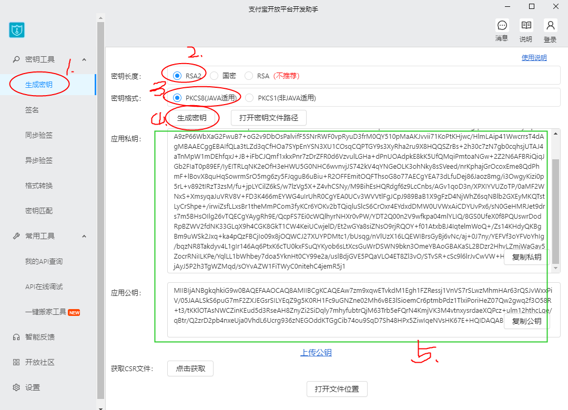The width and height of the screenshot is (568, 410).
Task: Click the 复制私钥 button
Action: click(526, 257)
